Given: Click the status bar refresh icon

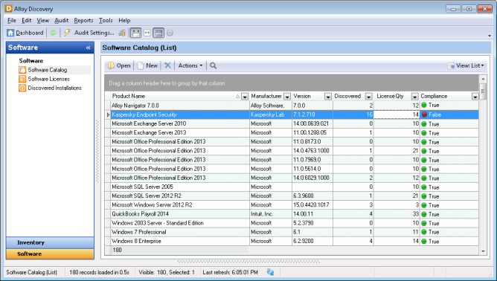Looking at the screenshot, I should pyautogui.click(x=270, y=272).
